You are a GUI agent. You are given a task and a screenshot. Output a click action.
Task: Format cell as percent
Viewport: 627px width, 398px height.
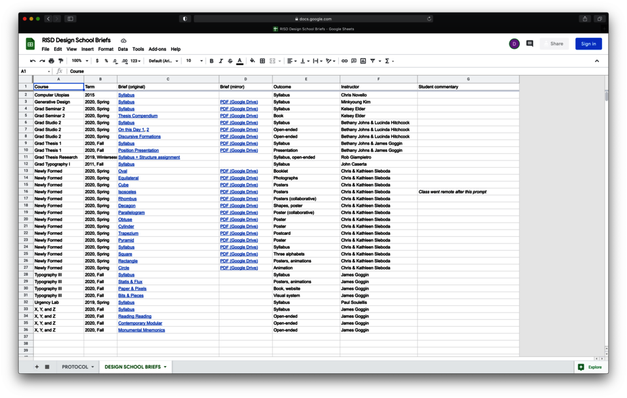pos(106,61)
